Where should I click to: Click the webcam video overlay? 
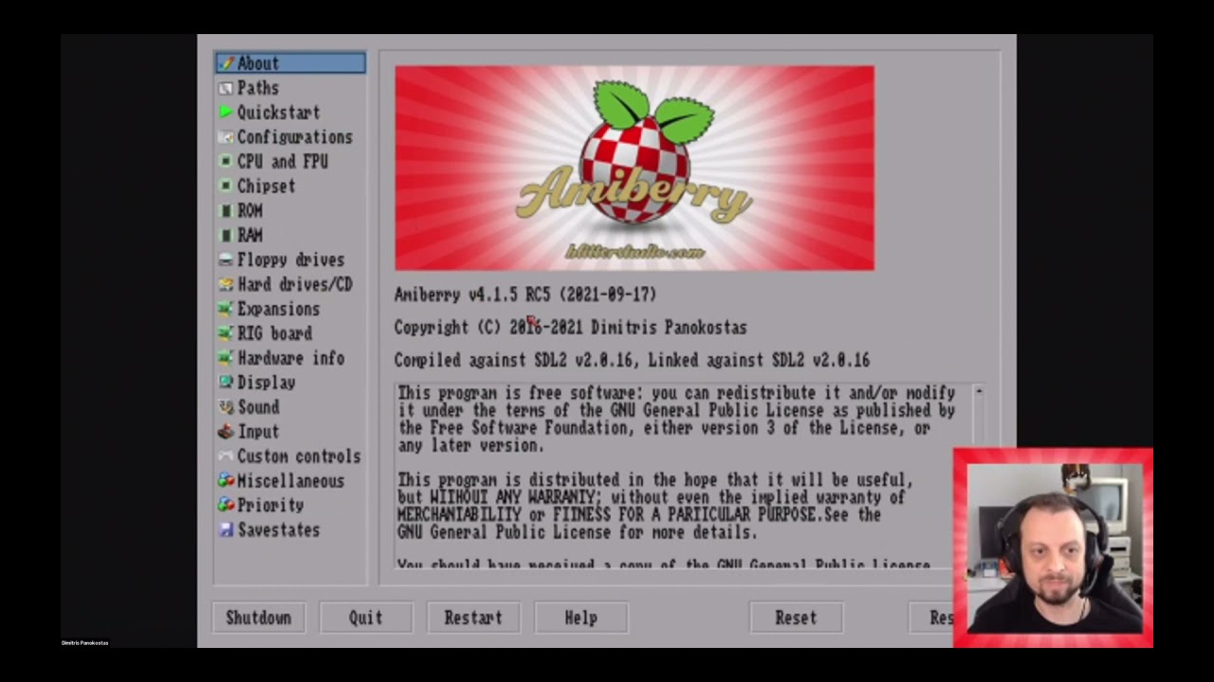(x=1053, y=547)
